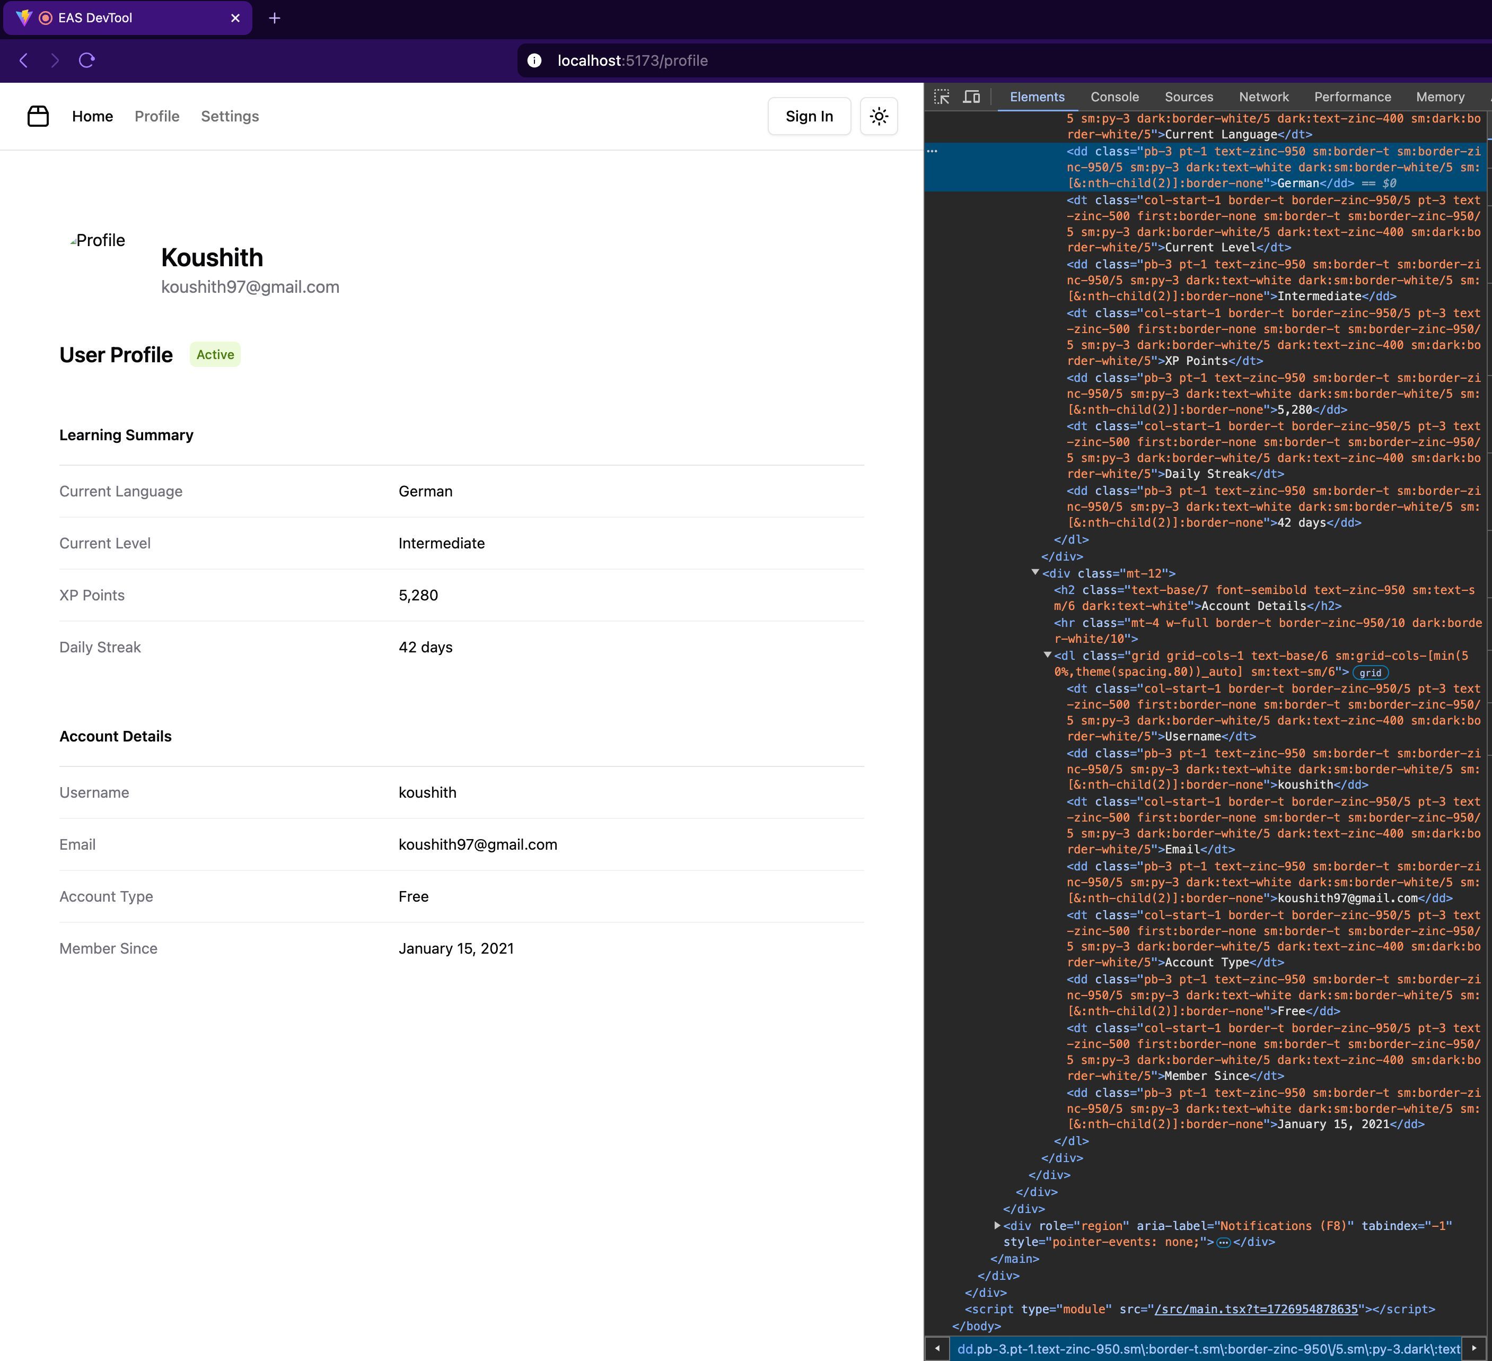This screenshot has width=1492, height=1361.
Task: Click the Profile navigation menu item
Action: coord(156,116)
